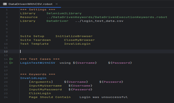Click the robot file icon in tab
Viewport: 174px width, 103px height.
click(5, 4)
